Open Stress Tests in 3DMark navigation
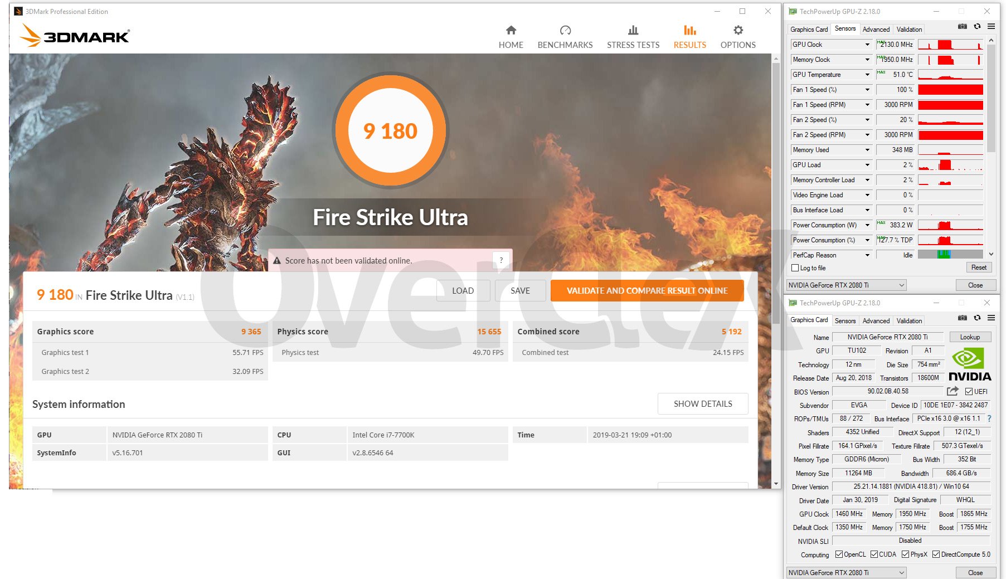Viewport: 1006px width, 579px height. 633,37
